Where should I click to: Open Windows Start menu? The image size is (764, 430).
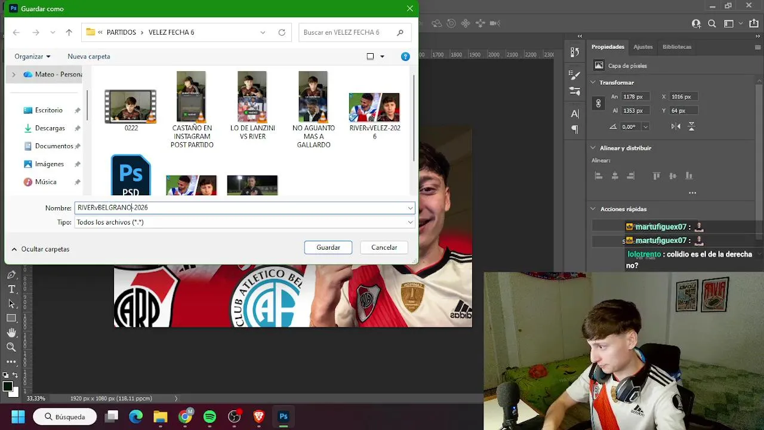coord(18,417)
